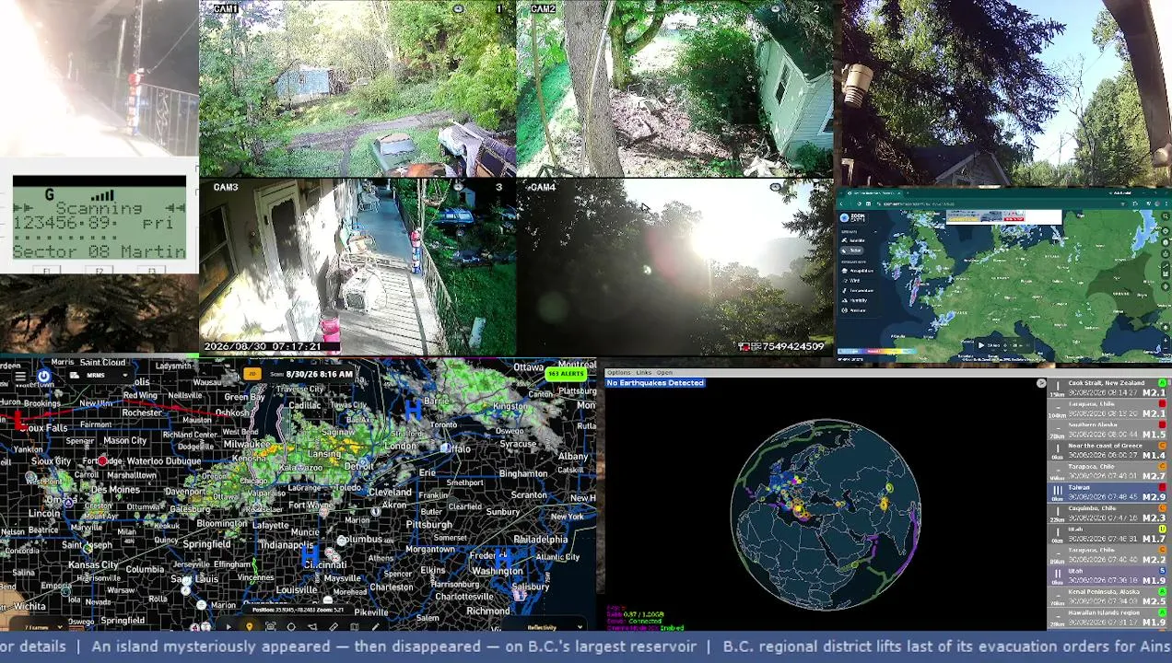The image size is (1172, 663).
Task: Select the Cook Strait, New Zealand earthquake entry
Action: click(1108, 388)
